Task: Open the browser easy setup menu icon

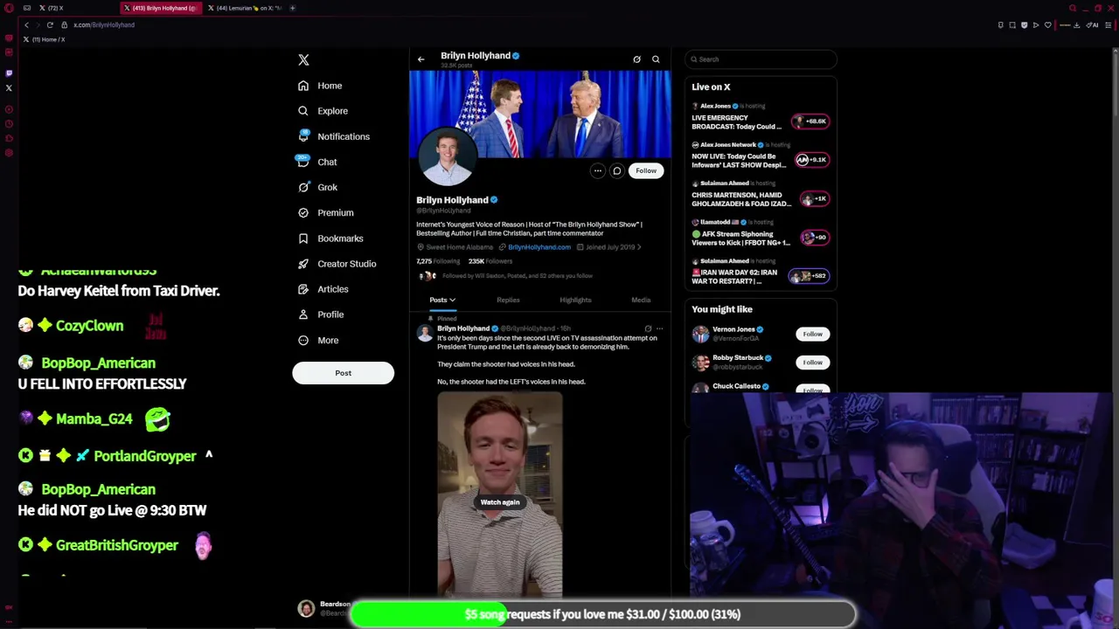Action: click(1109, 24)
